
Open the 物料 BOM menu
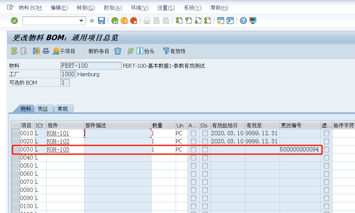(x=30, y=8)
